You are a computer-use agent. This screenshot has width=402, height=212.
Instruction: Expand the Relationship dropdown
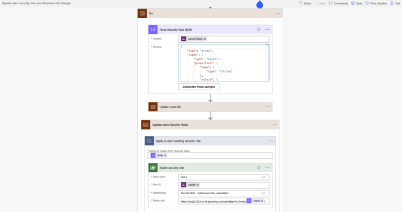[263, 193]
